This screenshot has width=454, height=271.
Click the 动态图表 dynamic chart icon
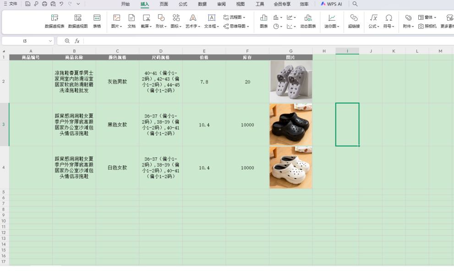[308, 22]
